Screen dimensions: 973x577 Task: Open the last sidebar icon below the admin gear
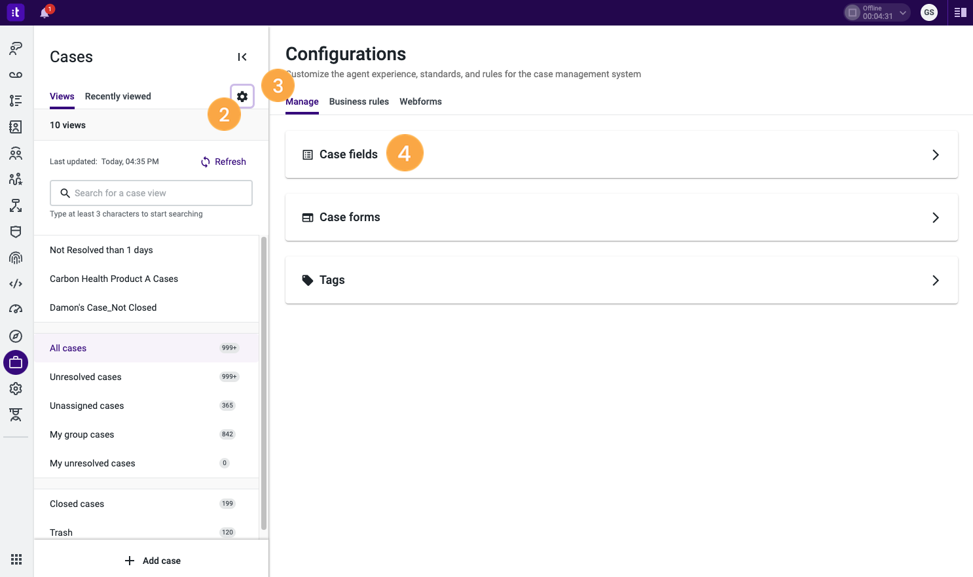pos(16,415)
